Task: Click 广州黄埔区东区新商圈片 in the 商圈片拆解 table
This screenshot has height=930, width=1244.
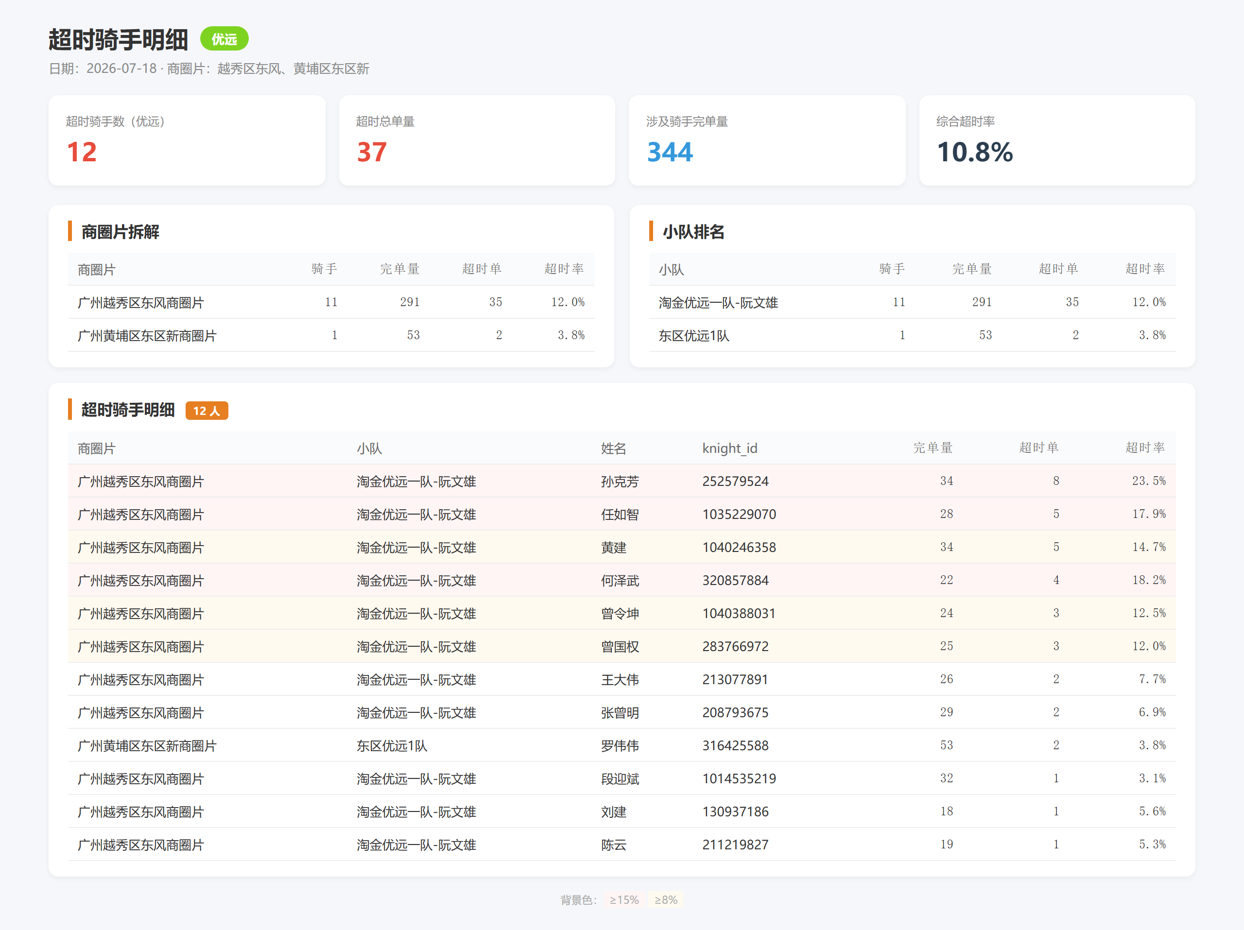Action: point(147,336)
